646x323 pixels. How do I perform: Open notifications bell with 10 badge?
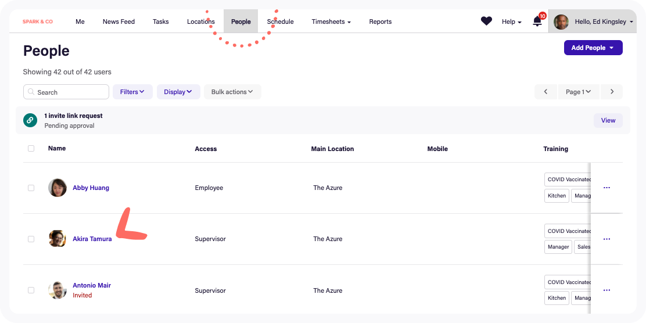click(x=537, y=21)
